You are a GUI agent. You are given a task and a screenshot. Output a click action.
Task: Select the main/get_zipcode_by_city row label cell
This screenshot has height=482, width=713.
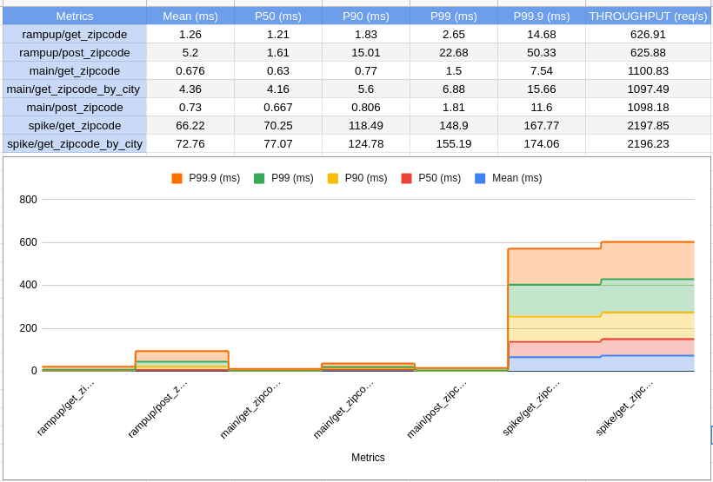tap(75, 89)
